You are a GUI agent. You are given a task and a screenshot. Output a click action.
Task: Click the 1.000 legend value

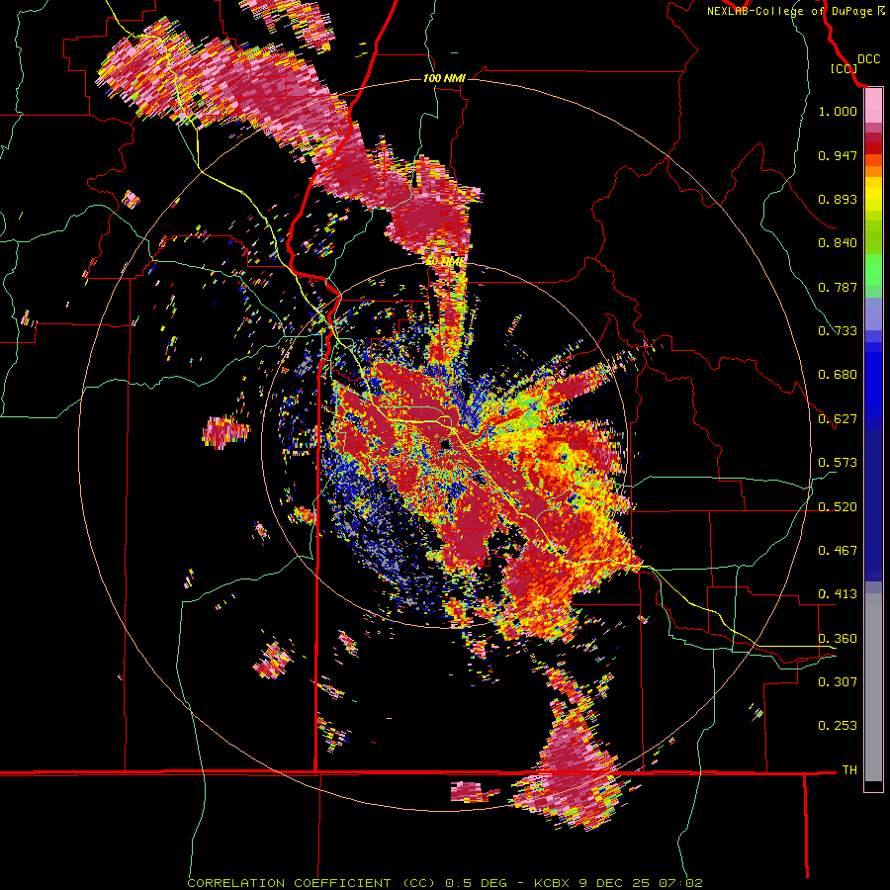click(838, 111)
